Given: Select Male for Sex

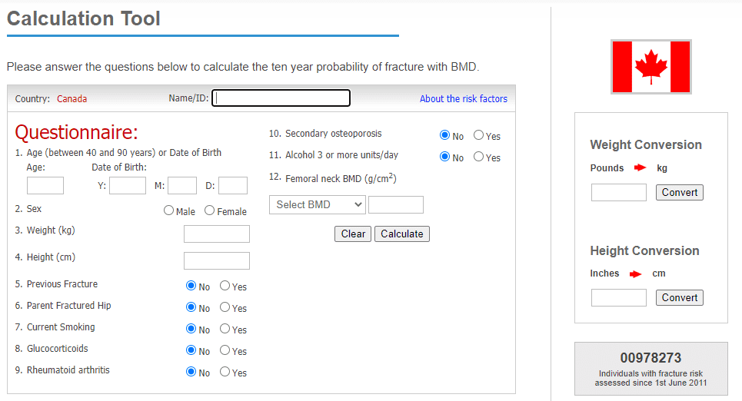Looking at the screenshot, I should pos(168,210).
